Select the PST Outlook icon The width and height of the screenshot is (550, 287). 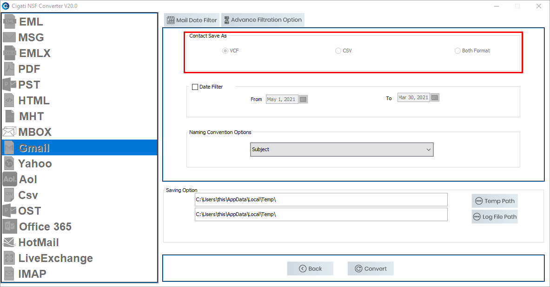click(x=9, y=84)
